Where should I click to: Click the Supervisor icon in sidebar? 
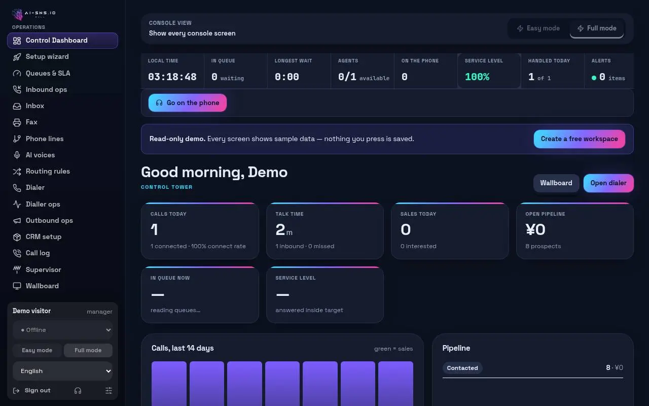pos(17,269)
